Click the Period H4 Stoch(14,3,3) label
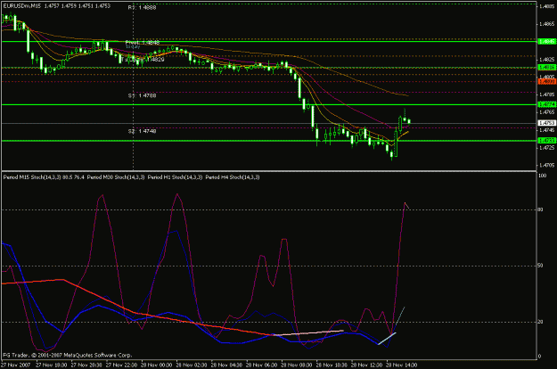 coord(233,177)
